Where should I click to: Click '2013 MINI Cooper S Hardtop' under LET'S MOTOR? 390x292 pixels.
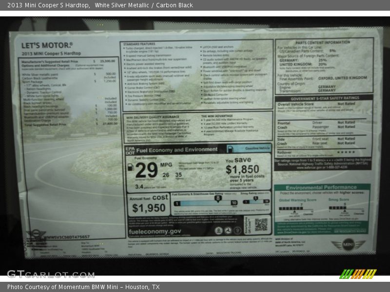pos(51,54)
